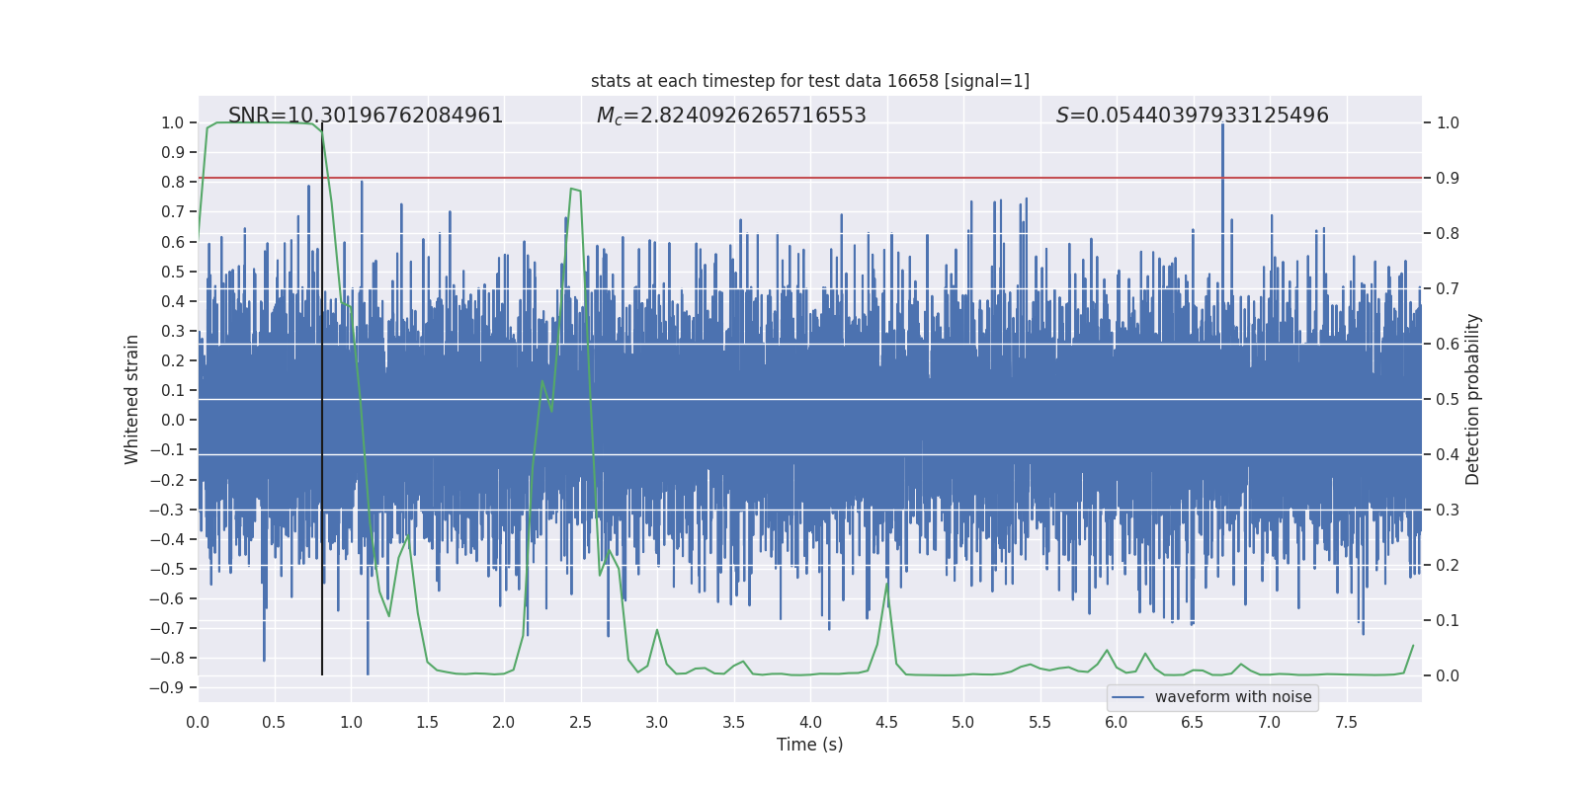Click the blue line sample in legend

pyautogui.click(x=1127, y=697)
